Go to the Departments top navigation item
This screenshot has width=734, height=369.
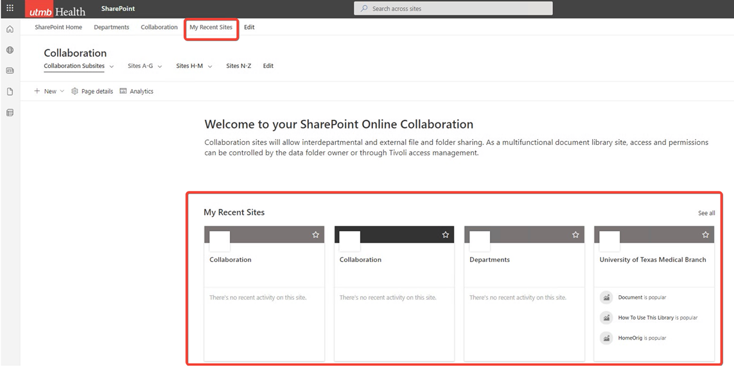point(111,28)
